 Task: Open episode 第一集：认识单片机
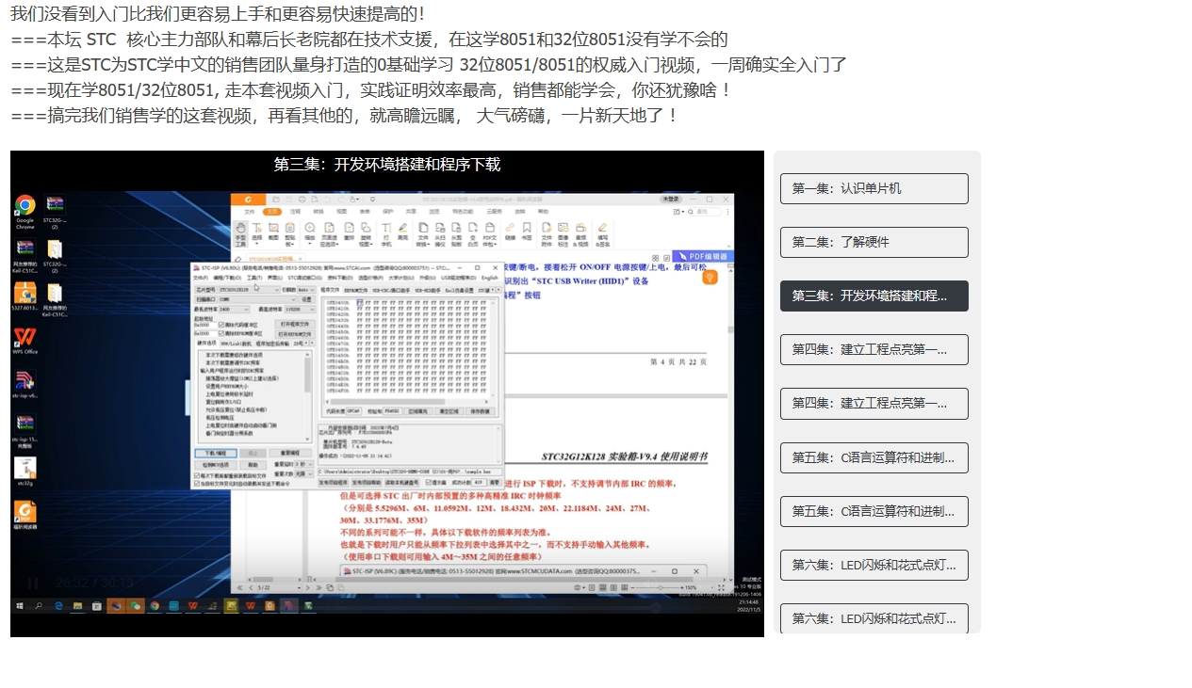pos(874,188)
